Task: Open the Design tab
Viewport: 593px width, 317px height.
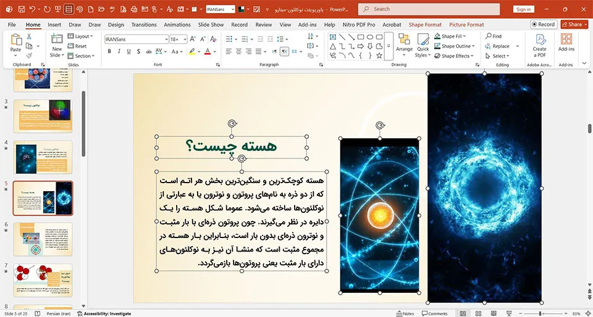Action: coord(116,25)
